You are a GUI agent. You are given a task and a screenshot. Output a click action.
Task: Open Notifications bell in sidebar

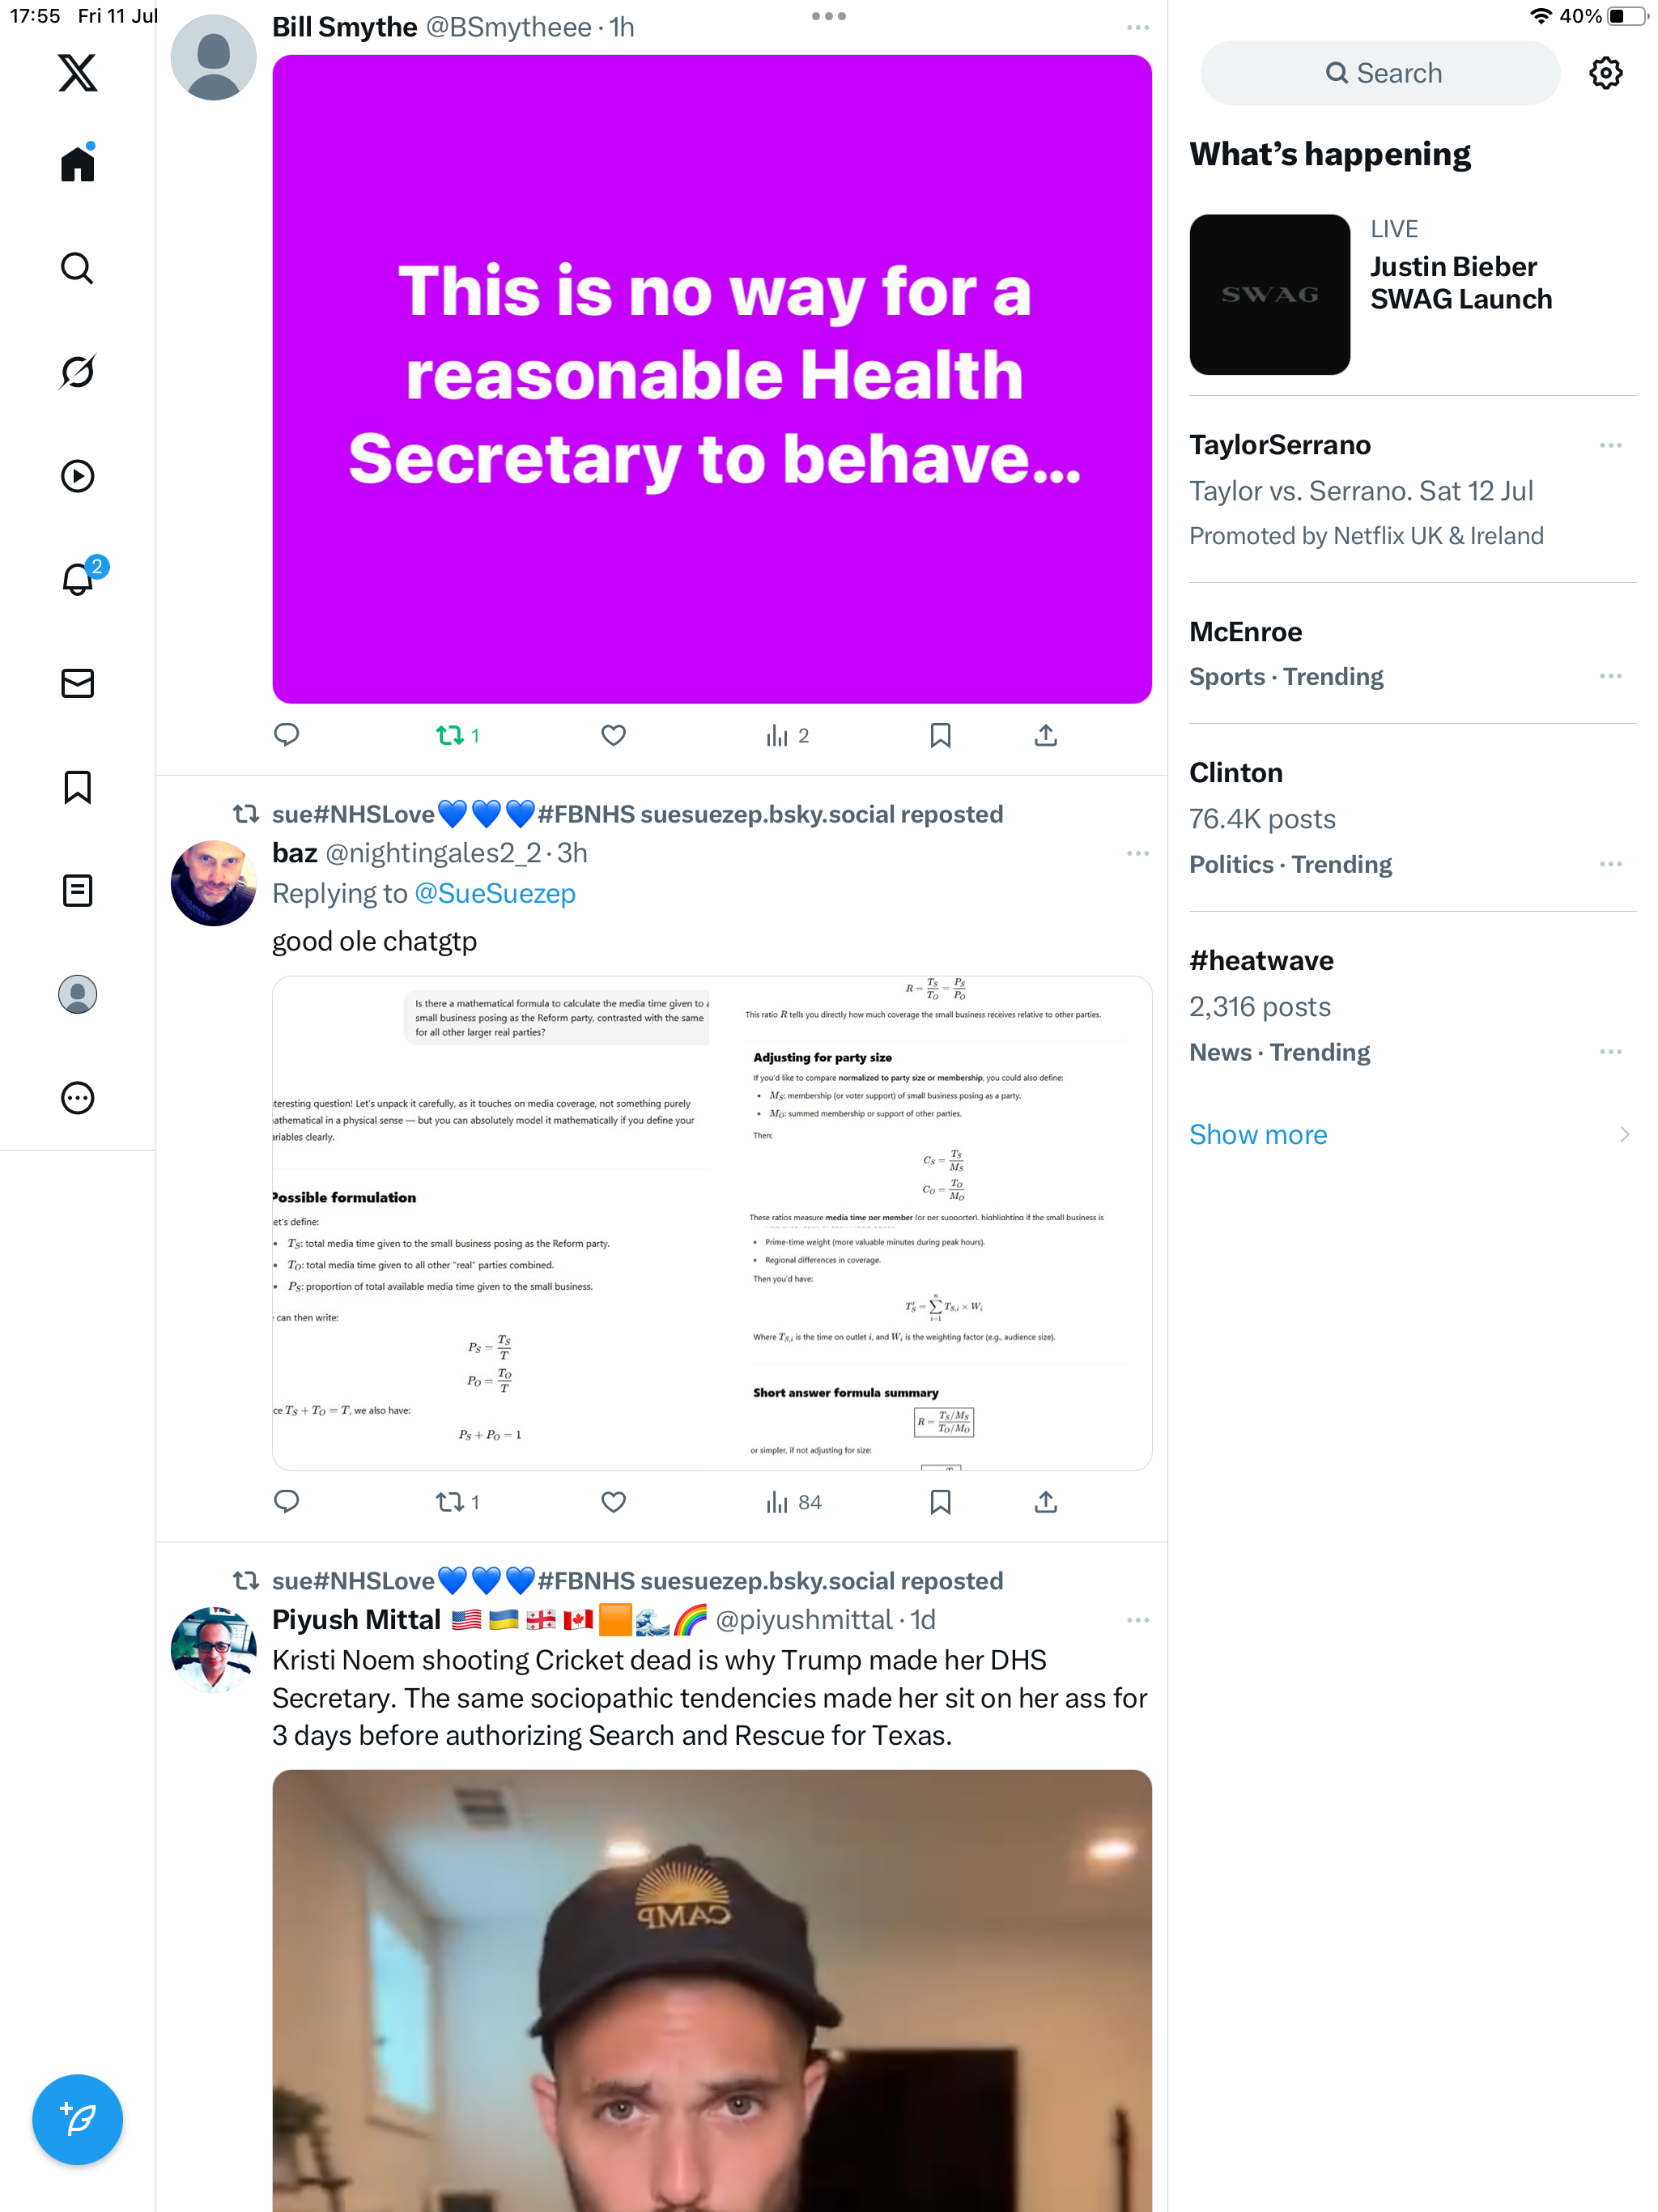pyautogui.click(x=78, y=579)
